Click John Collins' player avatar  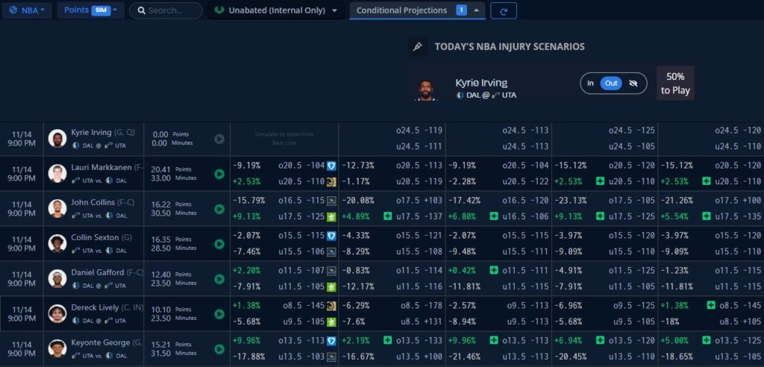pos(57,209)
